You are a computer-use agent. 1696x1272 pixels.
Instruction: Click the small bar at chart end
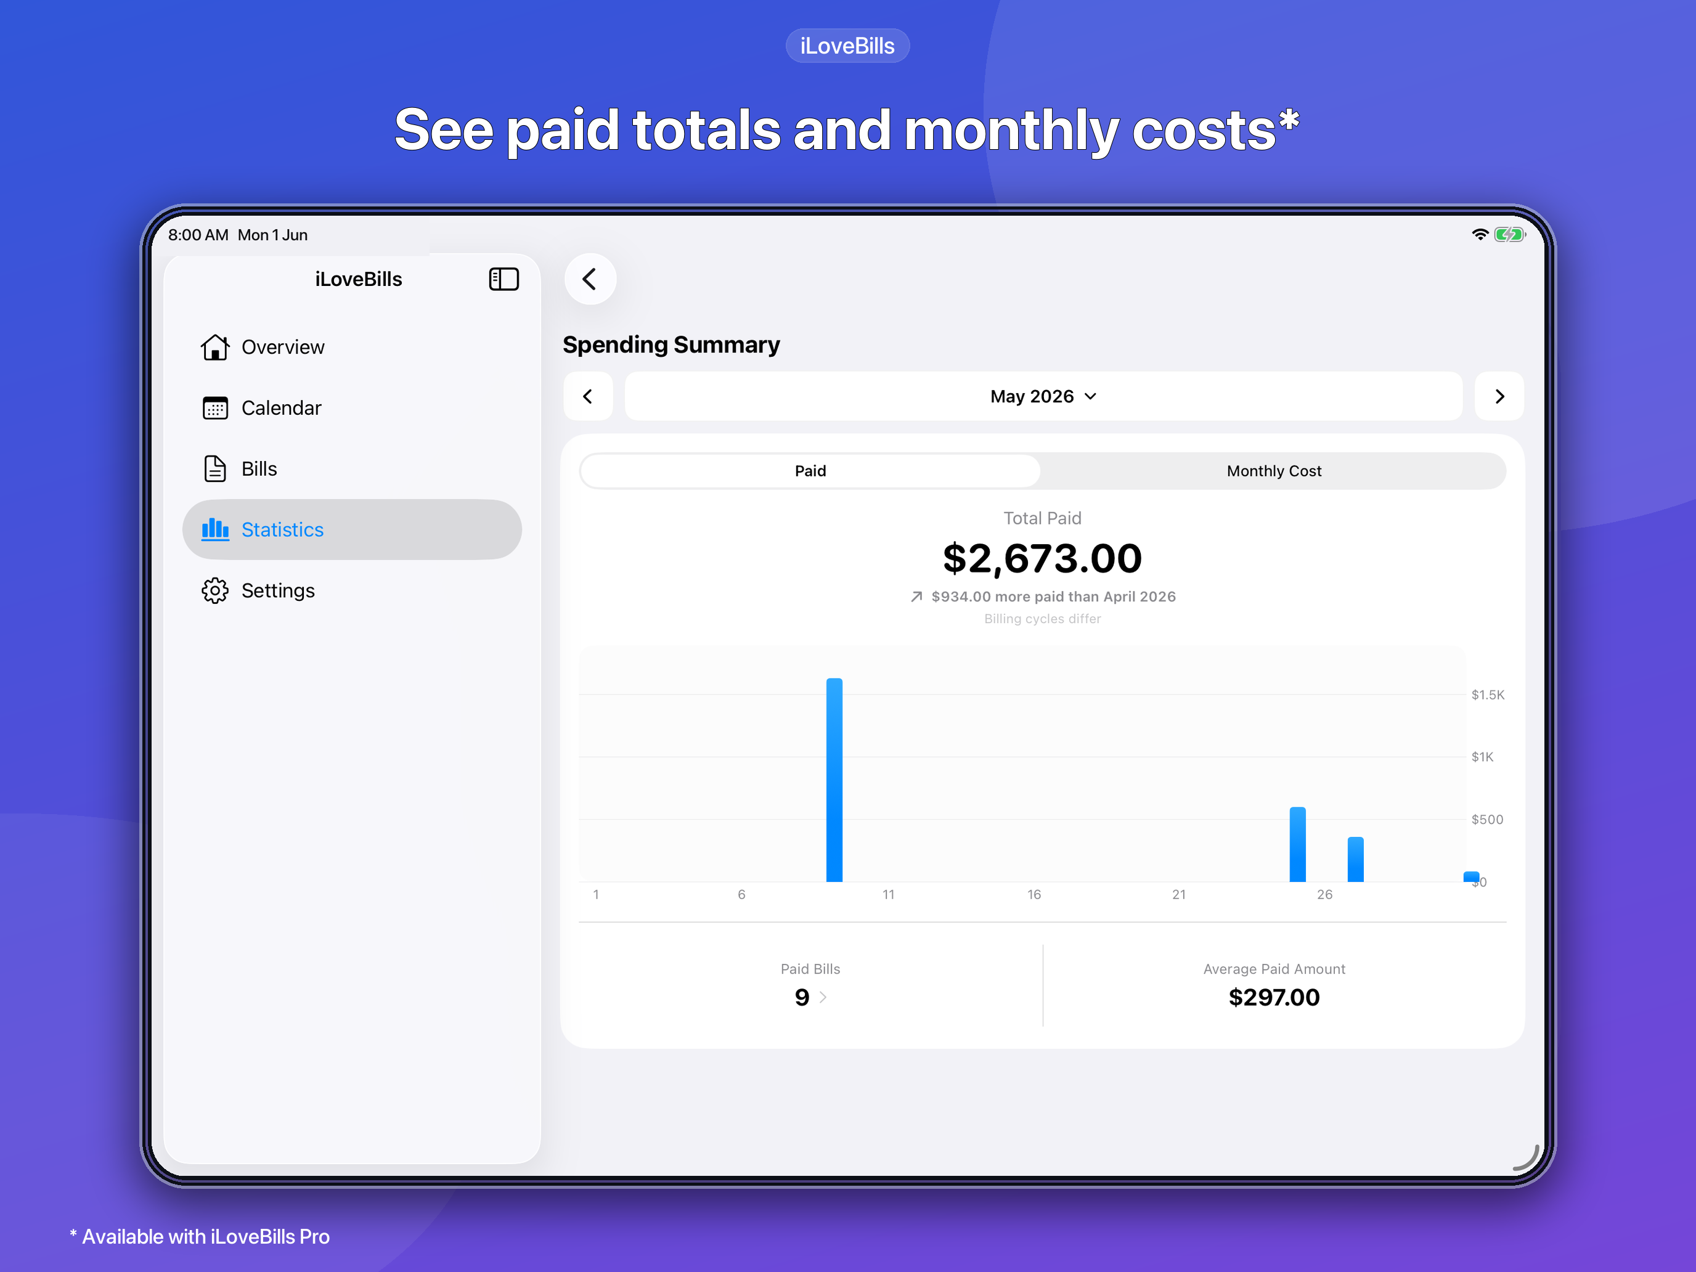click(x=1471, y=876)
